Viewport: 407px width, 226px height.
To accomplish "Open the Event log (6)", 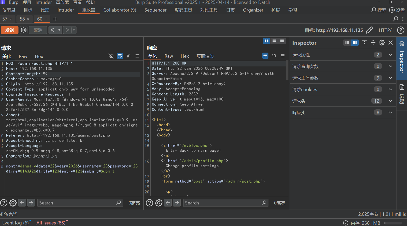I will click(15, 223).
